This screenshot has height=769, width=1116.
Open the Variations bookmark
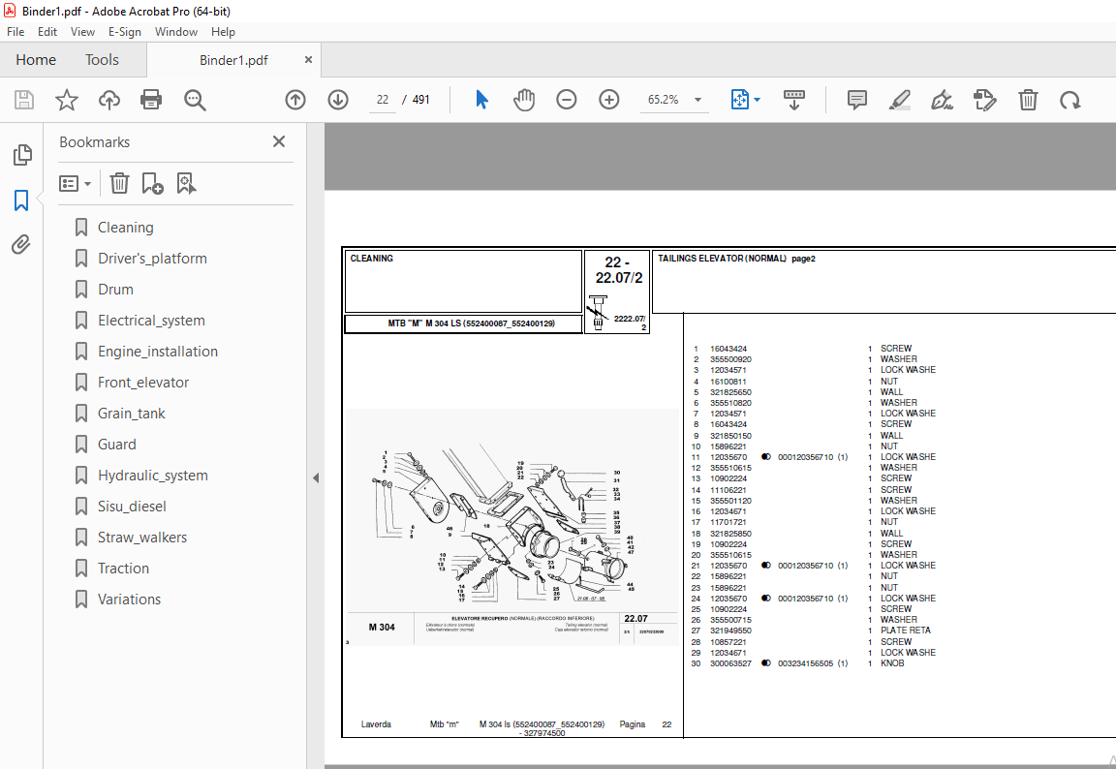tap(129, 599)
